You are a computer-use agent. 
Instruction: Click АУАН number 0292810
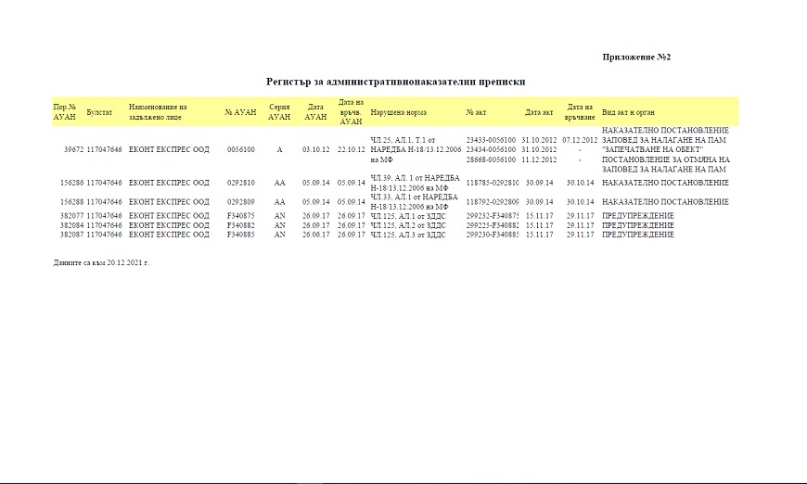(x=240, y=184)
